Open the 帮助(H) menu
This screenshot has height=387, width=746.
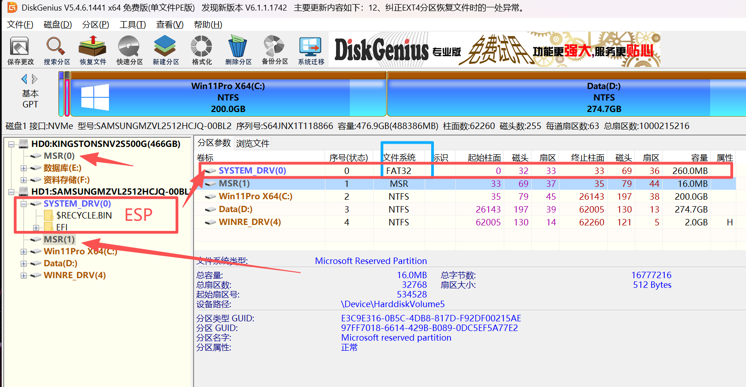point(208,24)
